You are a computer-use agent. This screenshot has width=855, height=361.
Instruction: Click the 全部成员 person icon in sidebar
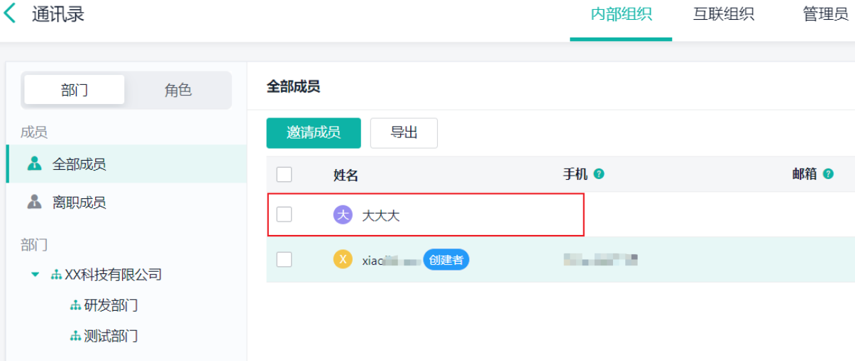click(x=34, y=164)
